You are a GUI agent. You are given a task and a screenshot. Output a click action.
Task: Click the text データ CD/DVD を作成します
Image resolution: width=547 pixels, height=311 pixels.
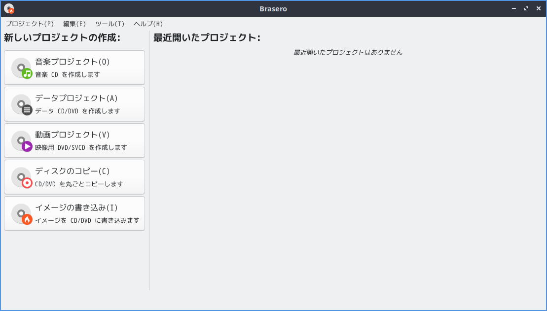pyautogui.click(x=77, y=111)
